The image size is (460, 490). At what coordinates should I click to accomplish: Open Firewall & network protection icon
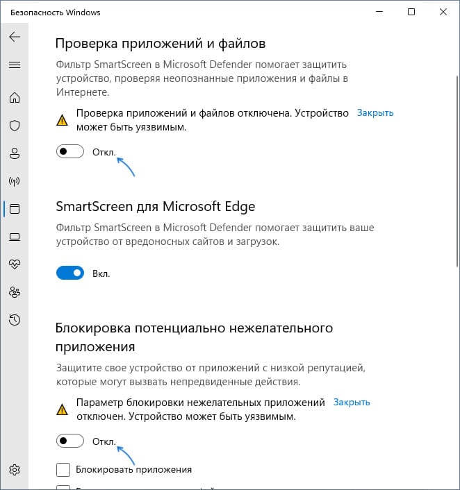[x=15, y=181]
